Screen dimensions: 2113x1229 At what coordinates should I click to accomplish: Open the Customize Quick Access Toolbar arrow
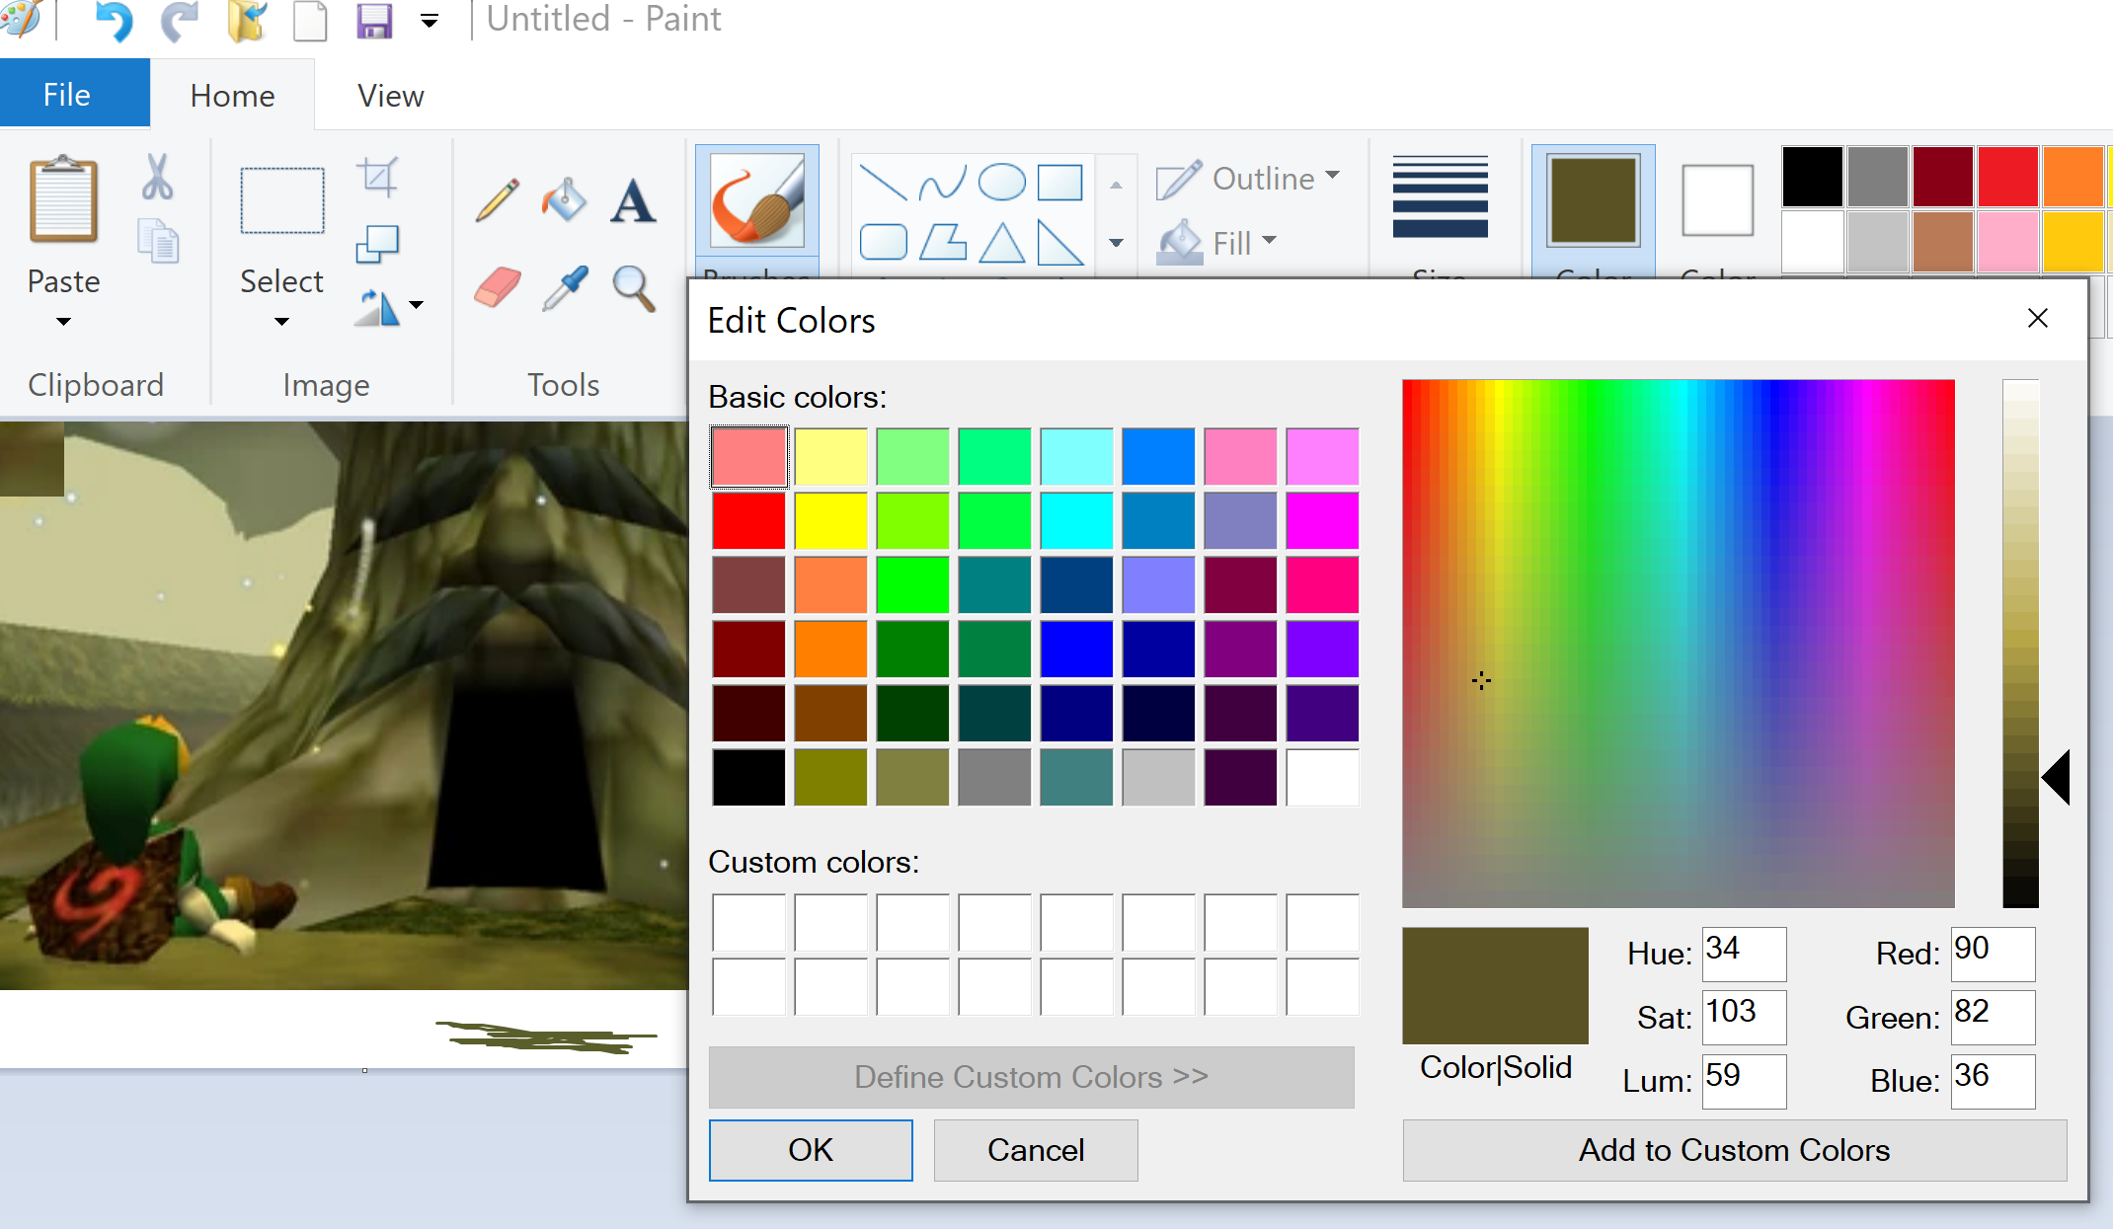430,21
